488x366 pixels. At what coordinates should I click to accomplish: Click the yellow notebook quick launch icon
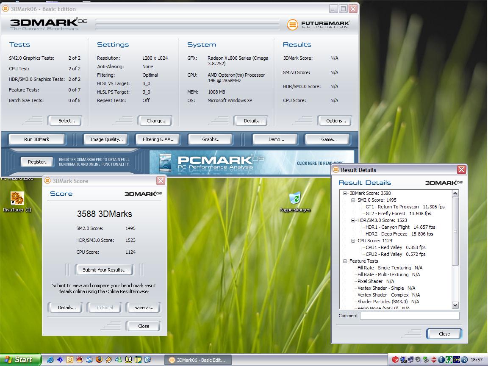[138, 360]
